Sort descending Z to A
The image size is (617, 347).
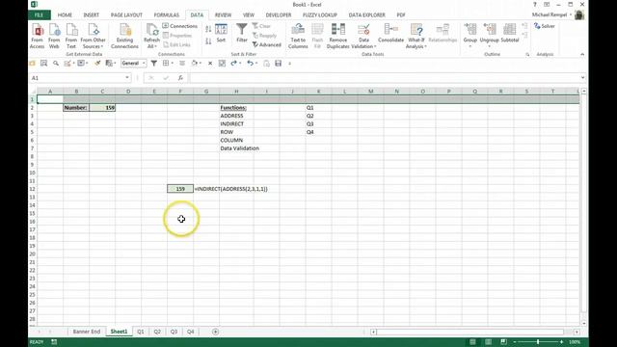(x=208, y=40)
